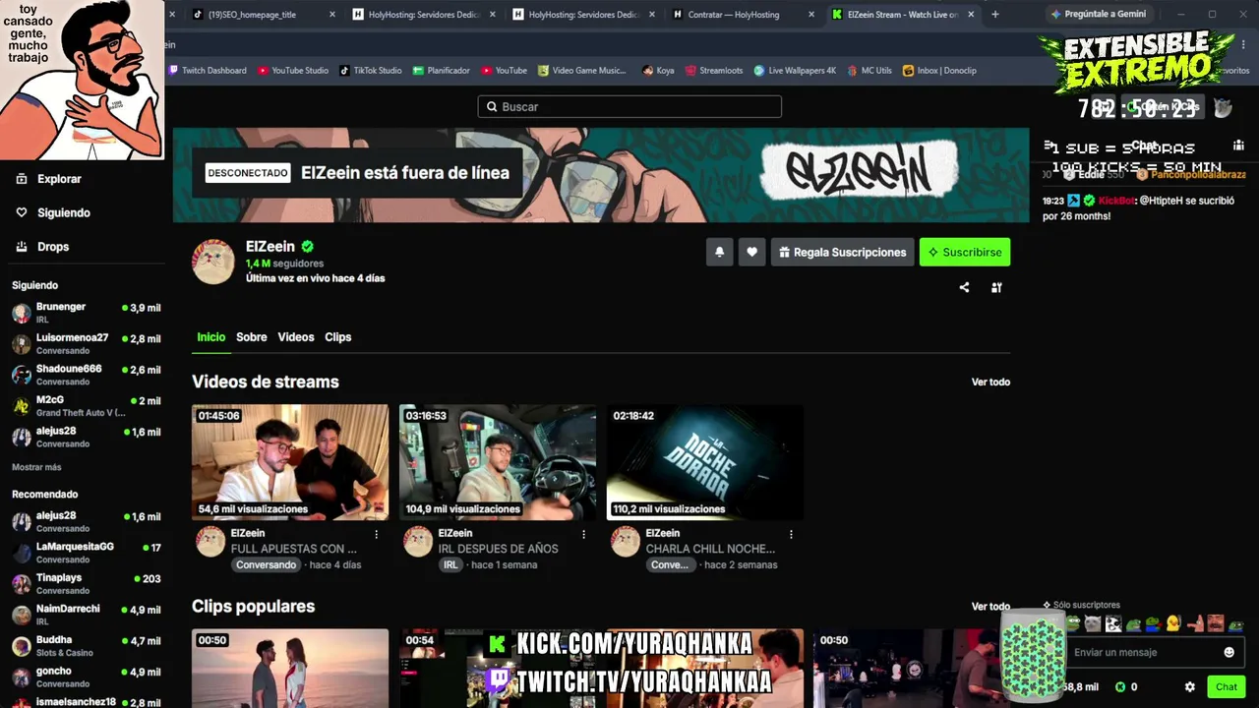The width and height of the screenshot is (1259, 708).
Task: Click the first popular clip thumbnail 00:50
Action: pos(290,669)
